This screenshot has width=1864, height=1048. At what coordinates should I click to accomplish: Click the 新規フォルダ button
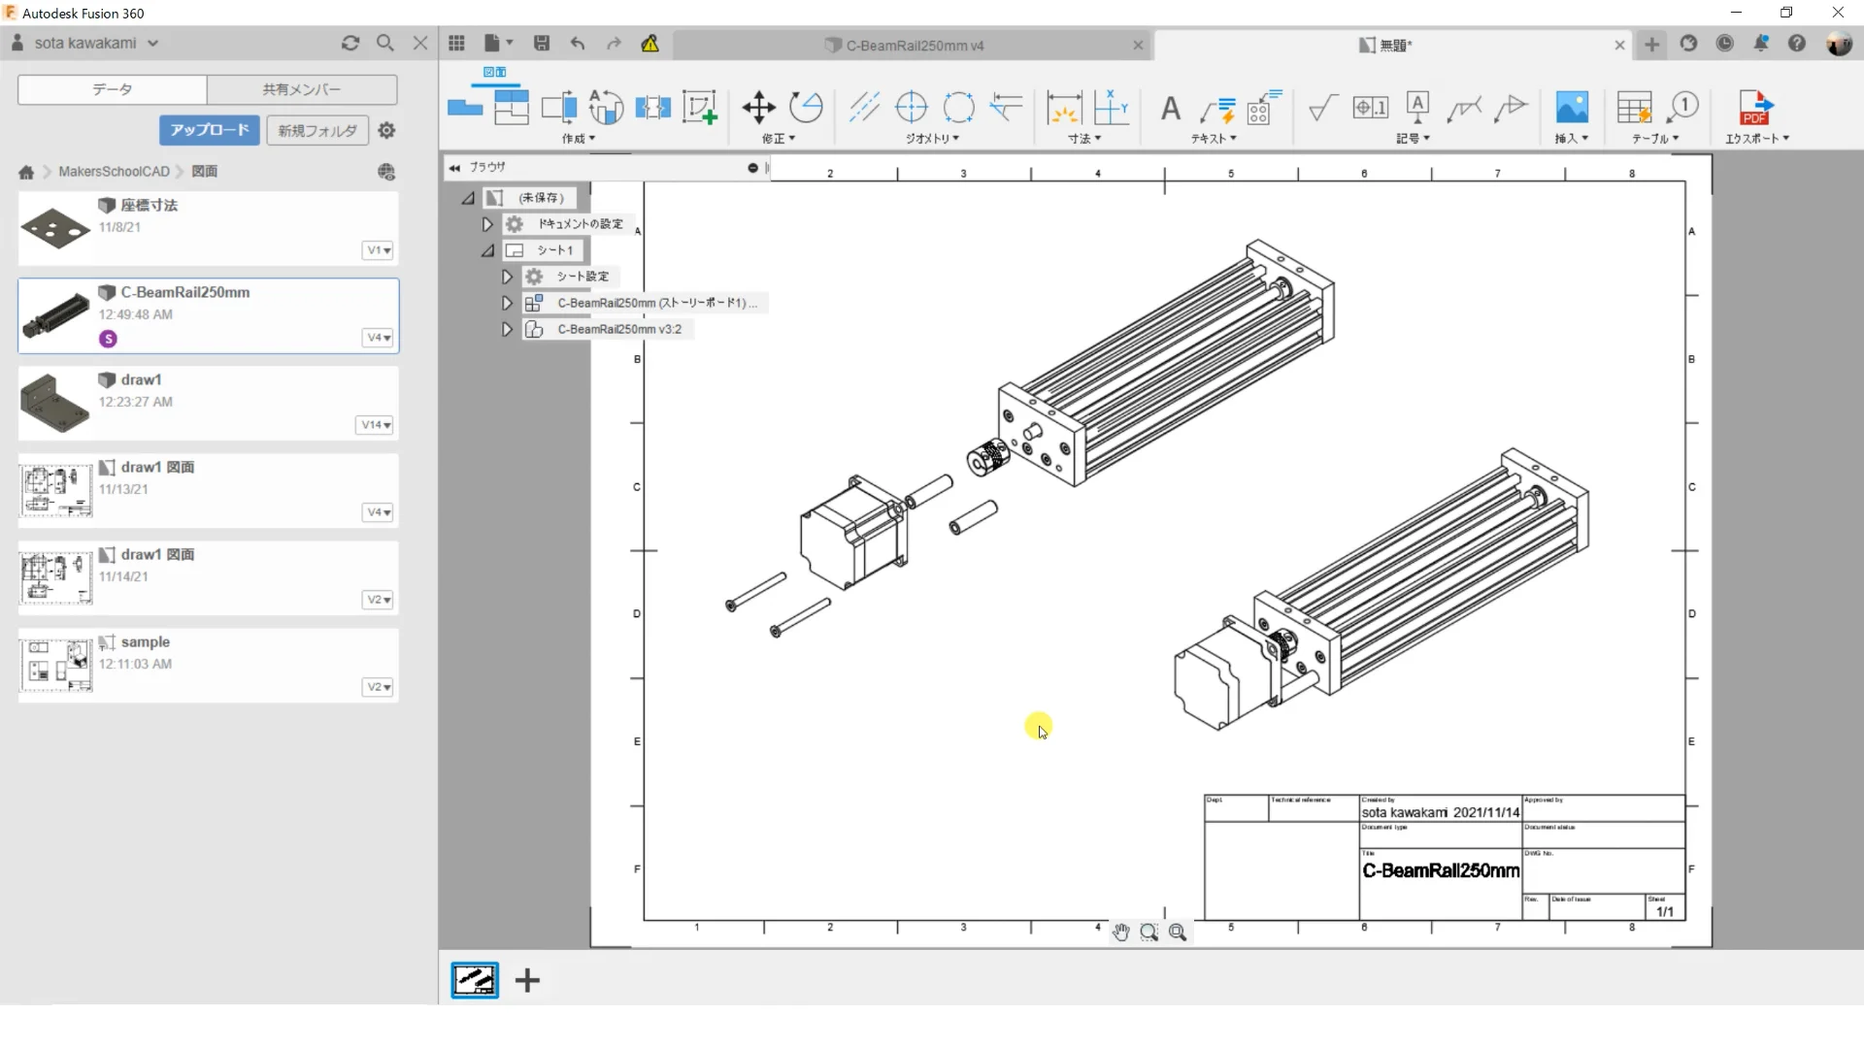(317, 130)
